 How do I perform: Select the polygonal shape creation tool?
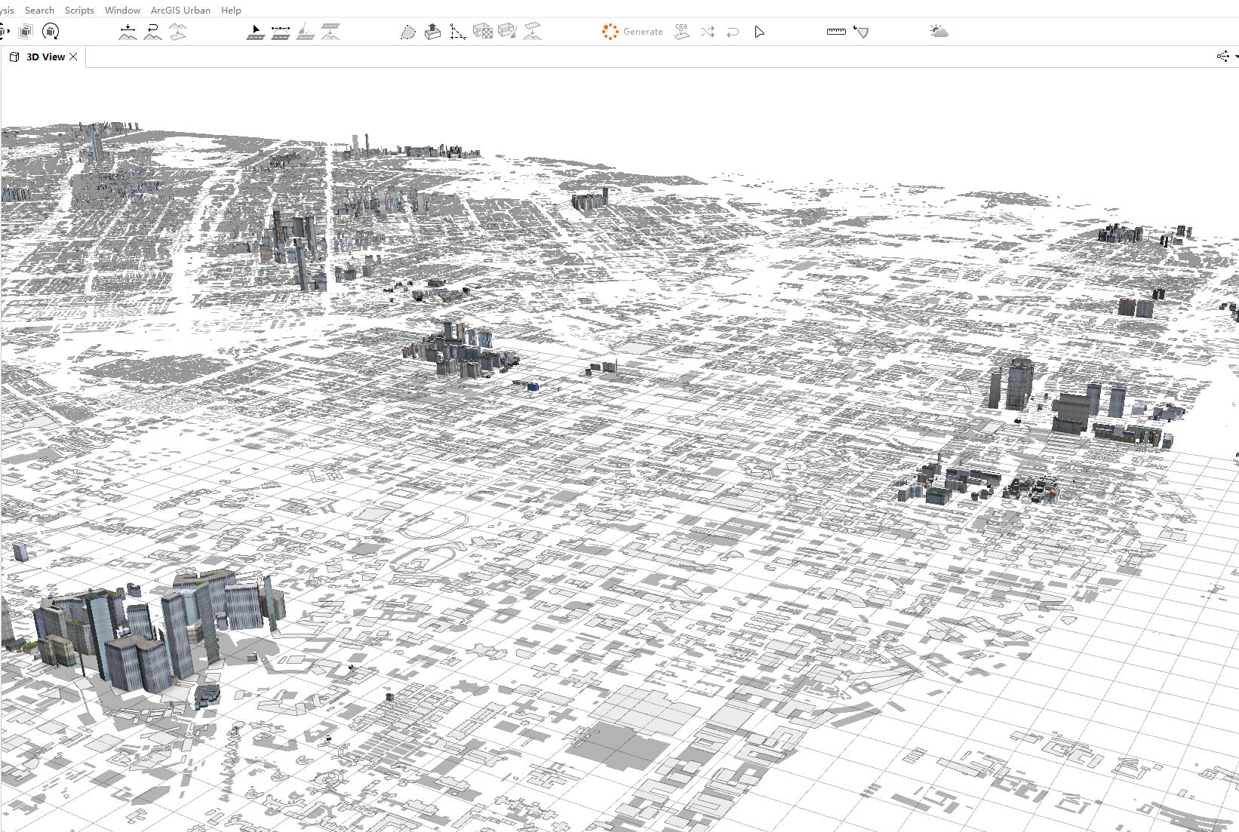point(407,32)
